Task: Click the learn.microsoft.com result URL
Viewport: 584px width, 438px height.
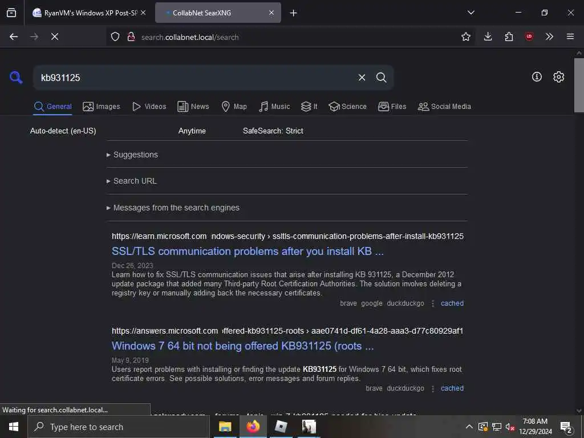Action: coord(287,236)
